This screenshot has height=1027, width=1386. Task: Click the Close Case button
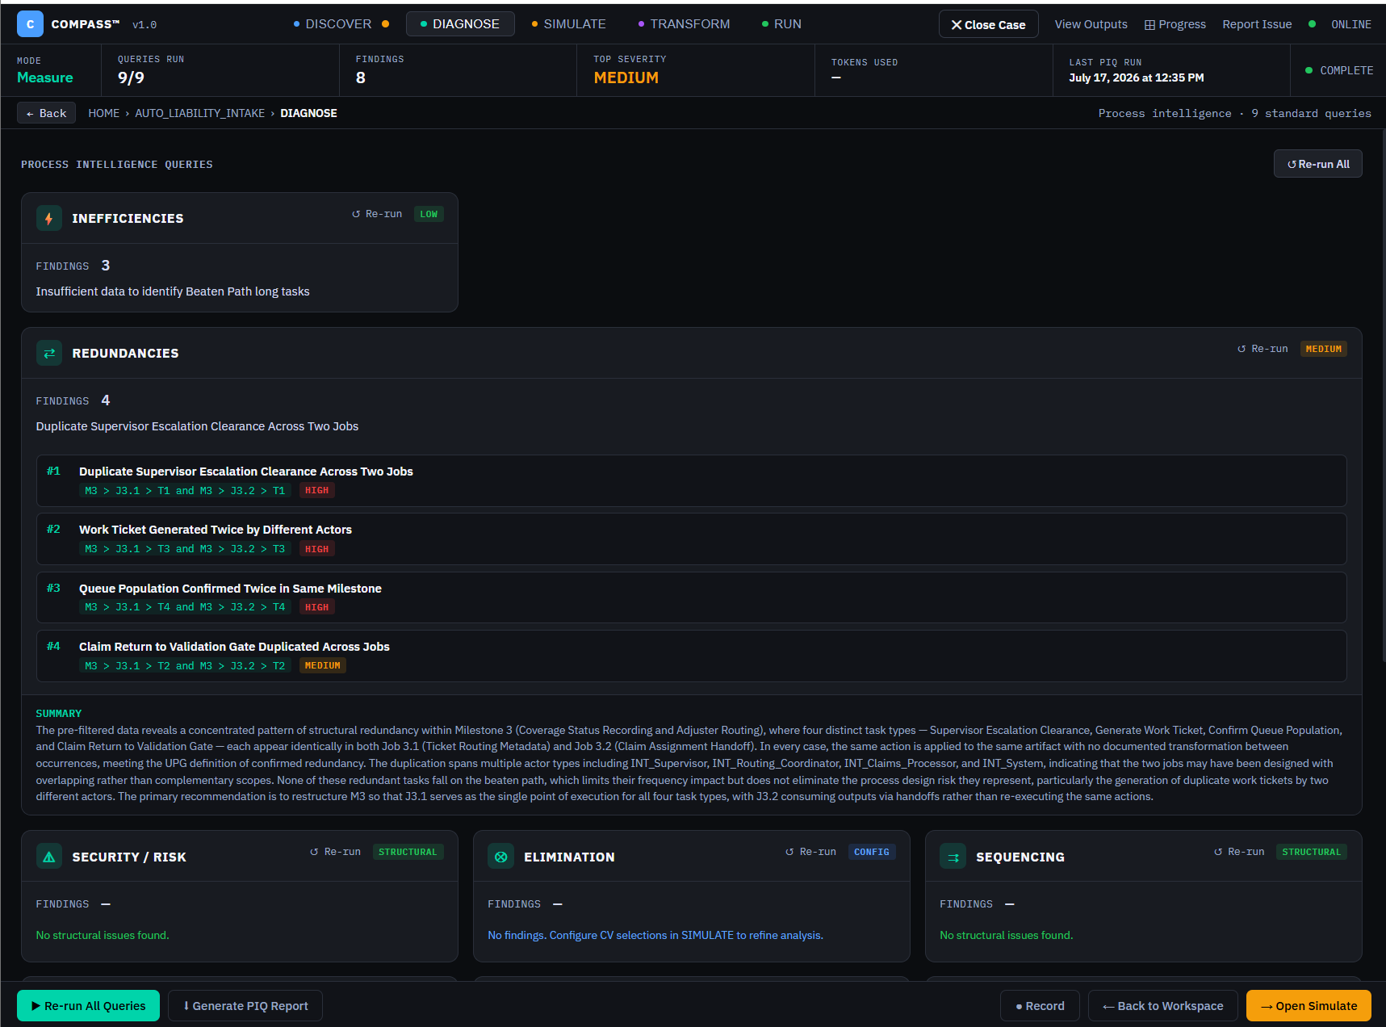click(x=988, y=24)
